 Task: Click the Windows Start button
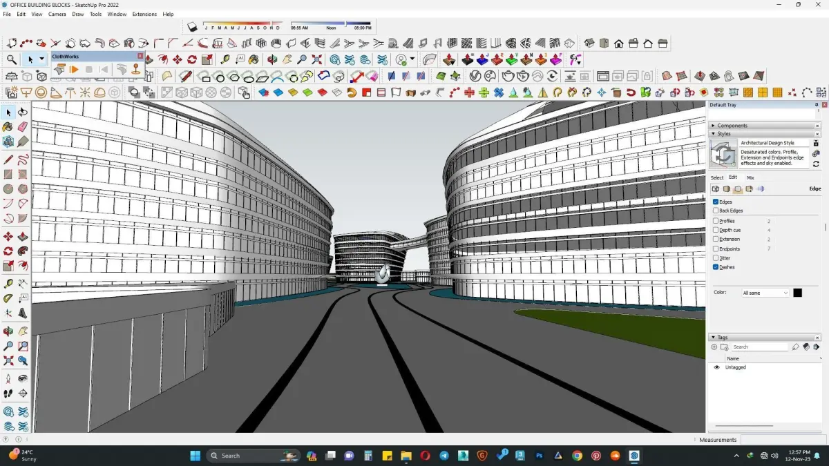coord(195,456)
